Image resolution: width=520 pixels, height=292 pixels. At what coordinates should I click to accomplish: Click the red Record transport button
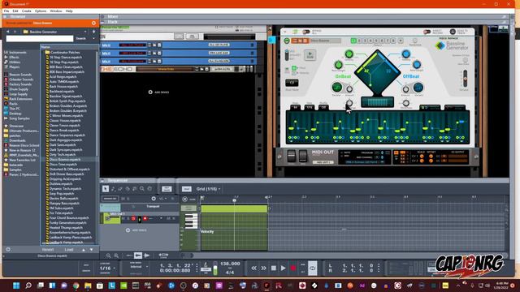pyautogui.click(x=293, y=268)
